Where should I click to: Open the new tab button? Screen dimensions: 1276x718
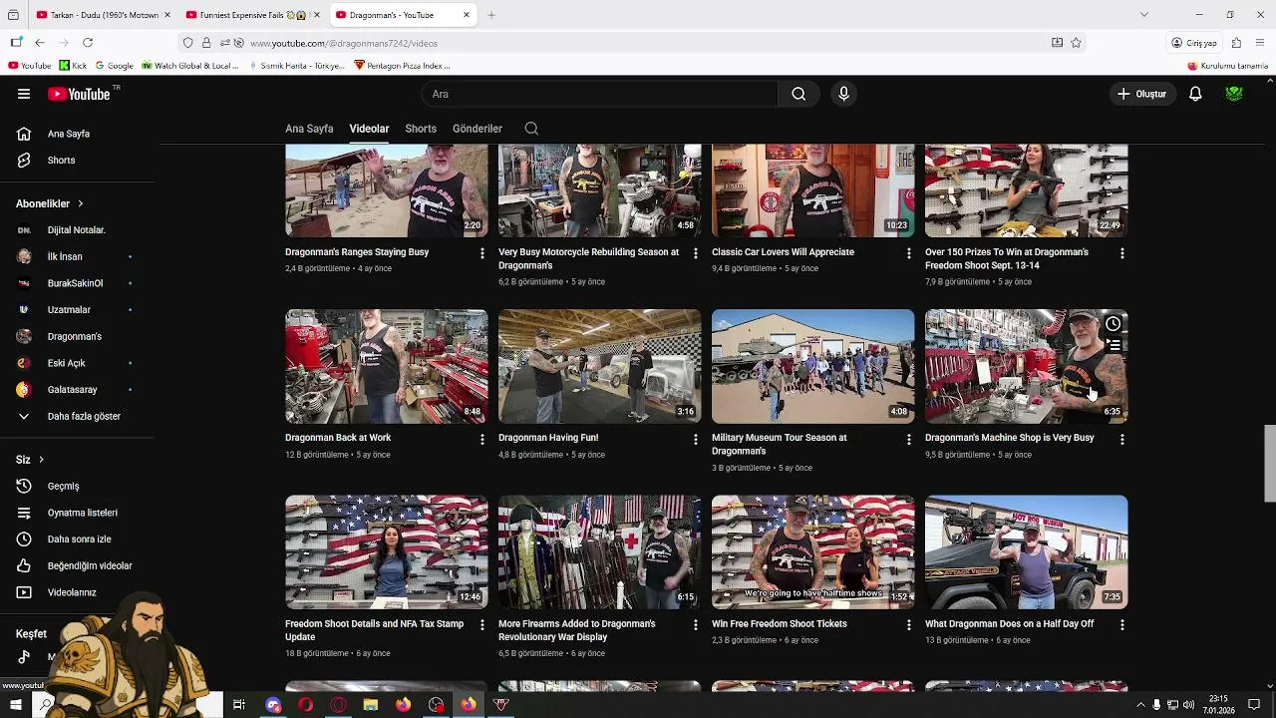491,15
